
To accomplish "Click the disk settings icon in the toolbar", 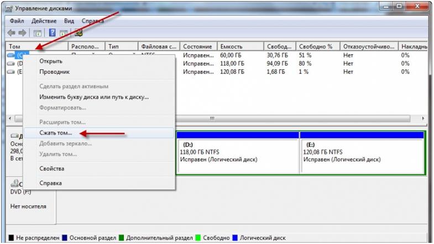I will coord(78,32).
